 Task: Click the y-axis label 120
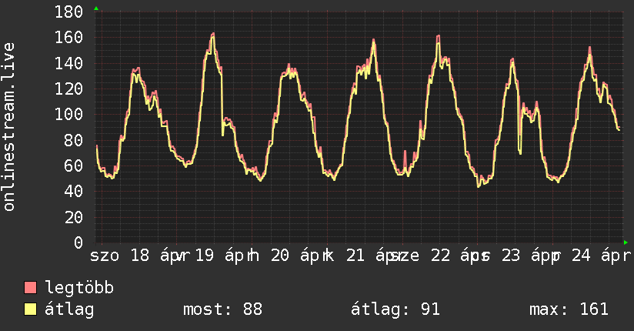[x=68, y=89]
